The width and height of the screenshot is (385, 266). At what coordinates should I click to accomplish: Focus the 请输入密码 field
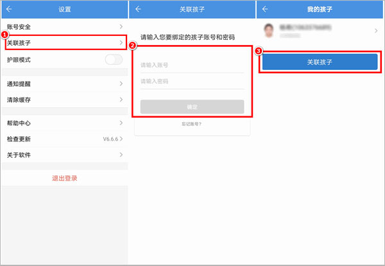[192, 82]
